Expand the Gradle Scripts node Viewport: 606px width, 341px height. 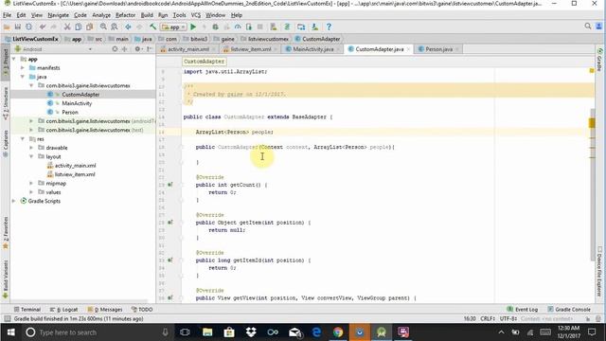point(14,201)
